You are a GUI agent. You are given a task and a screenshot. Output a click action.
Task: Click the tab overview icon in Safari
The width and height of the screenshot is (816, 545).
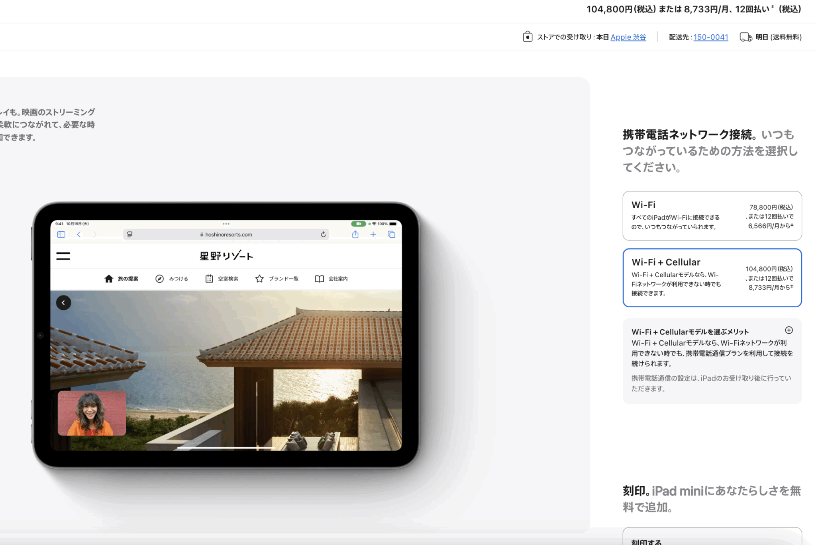[391, 234]
